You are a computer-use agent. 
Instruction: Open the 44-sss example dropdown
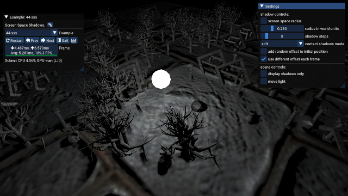pos(32,33)
